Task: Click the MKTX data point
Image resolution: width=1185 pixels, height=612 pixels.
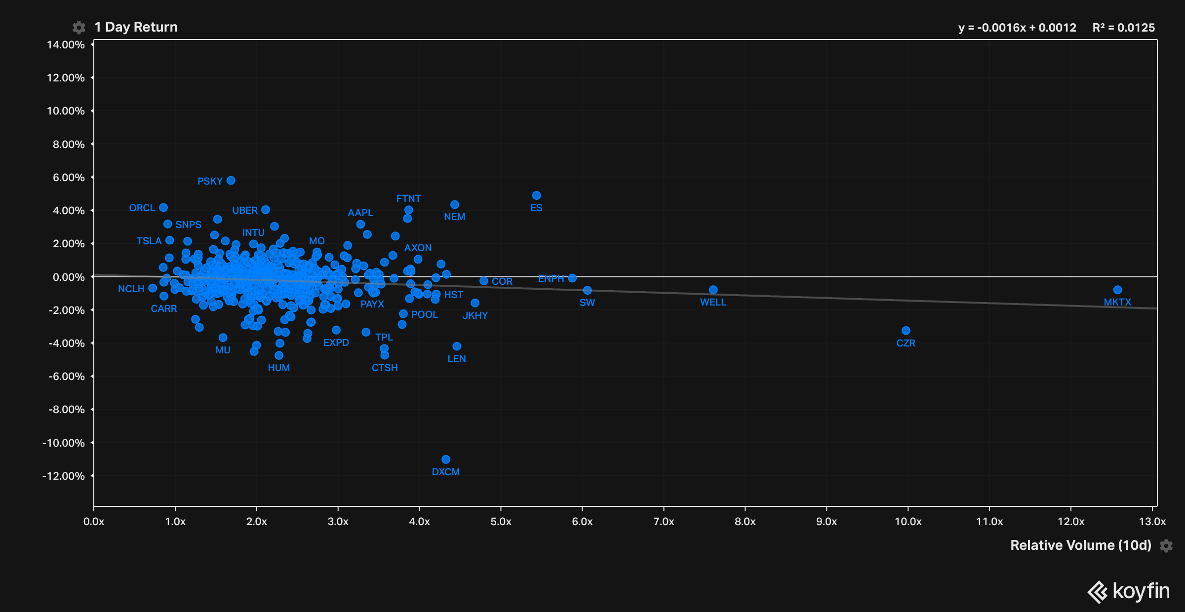Action: pos(1117,290)
